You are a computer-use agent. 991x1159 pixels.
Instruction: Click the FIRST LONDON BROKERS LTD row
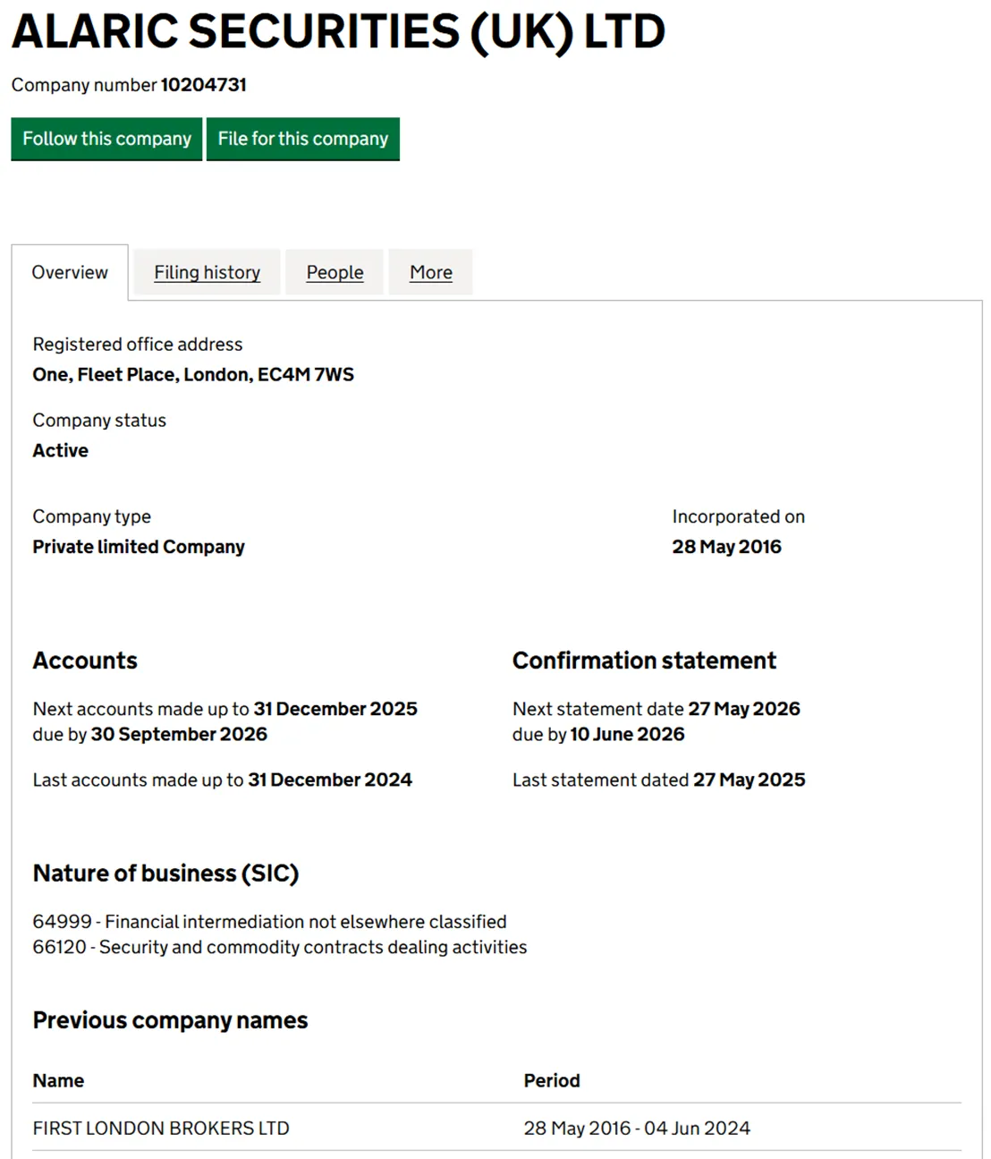497,1128
